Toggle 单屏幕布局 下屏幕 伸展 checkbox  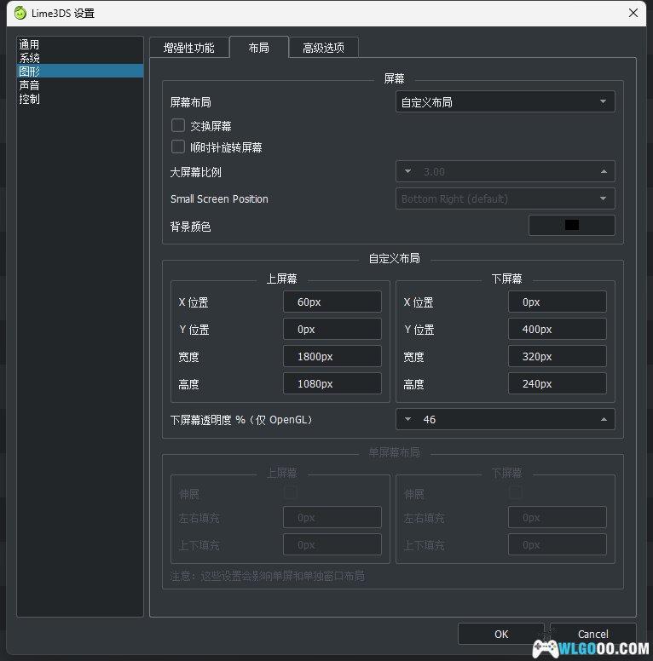pyautogui.click(x=516, y=492)
